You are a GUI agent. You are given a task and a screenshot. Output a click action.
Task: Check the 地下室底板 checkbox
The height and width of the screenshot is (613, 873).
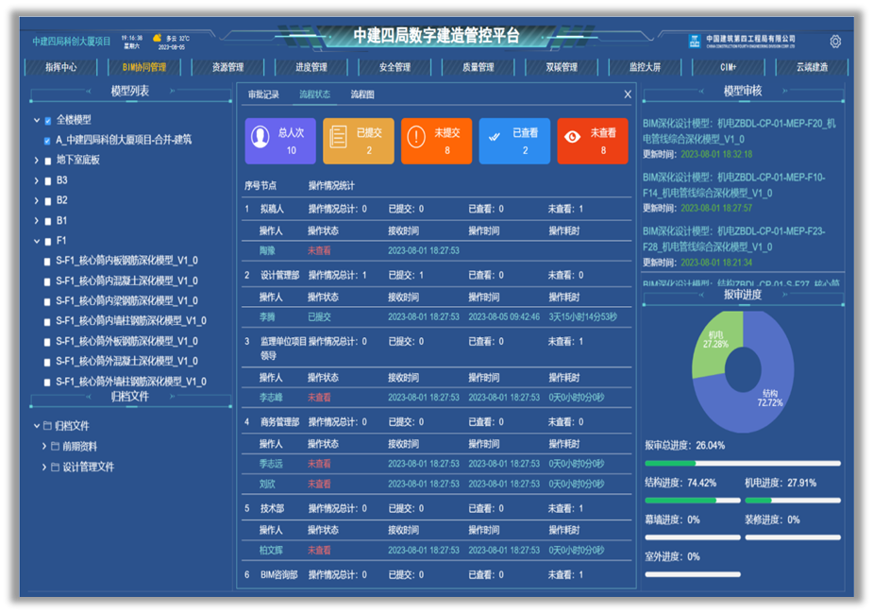(x=48, y=161)
